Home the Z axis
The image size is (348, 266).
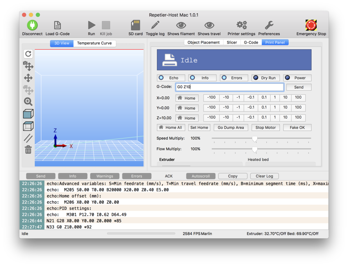click(187, 118)
